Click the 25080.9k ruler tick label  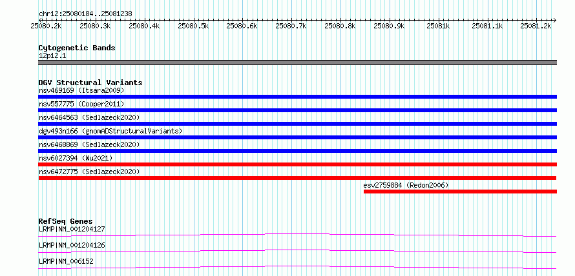[x=389, y=26]
